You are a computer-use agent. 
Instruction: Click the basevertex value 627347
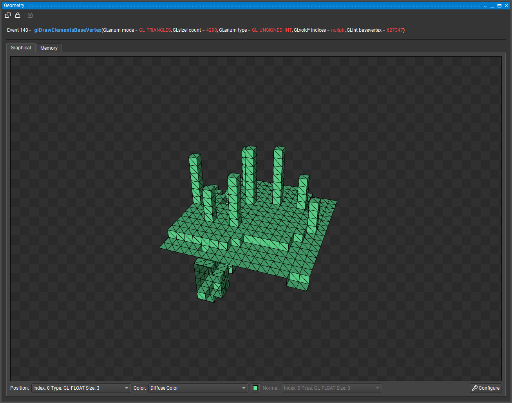pos(394,30)
